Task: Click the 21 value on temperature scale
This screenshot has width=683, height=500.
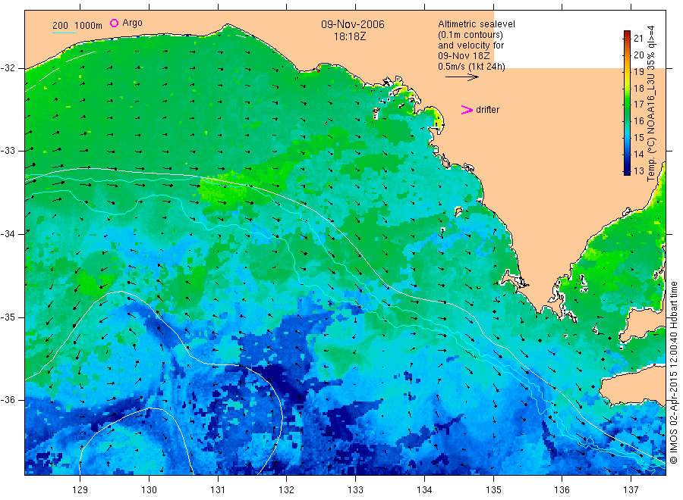Action: coord(638,39)
